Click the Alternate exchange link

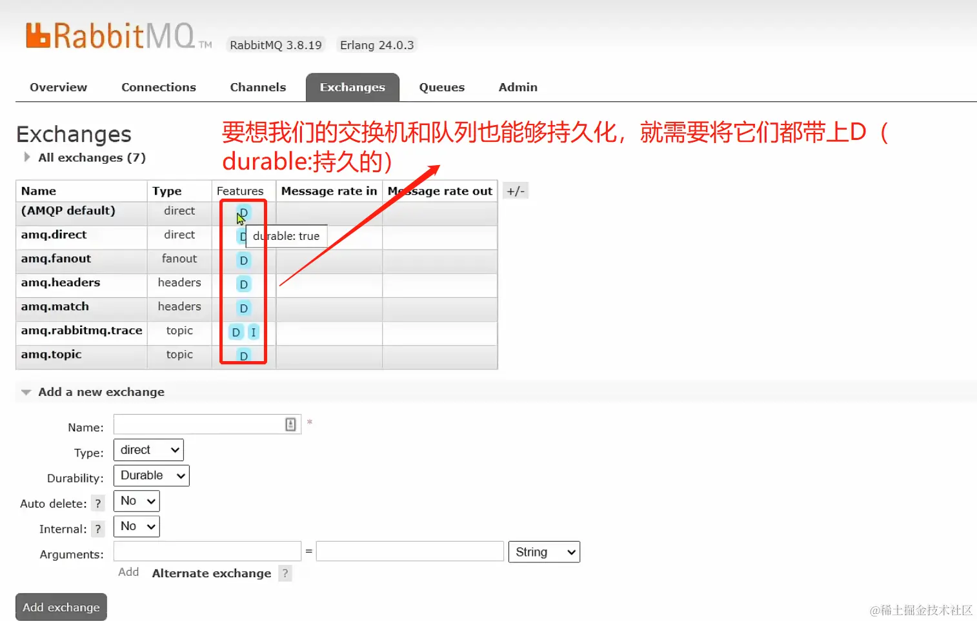tap(212, 573)
